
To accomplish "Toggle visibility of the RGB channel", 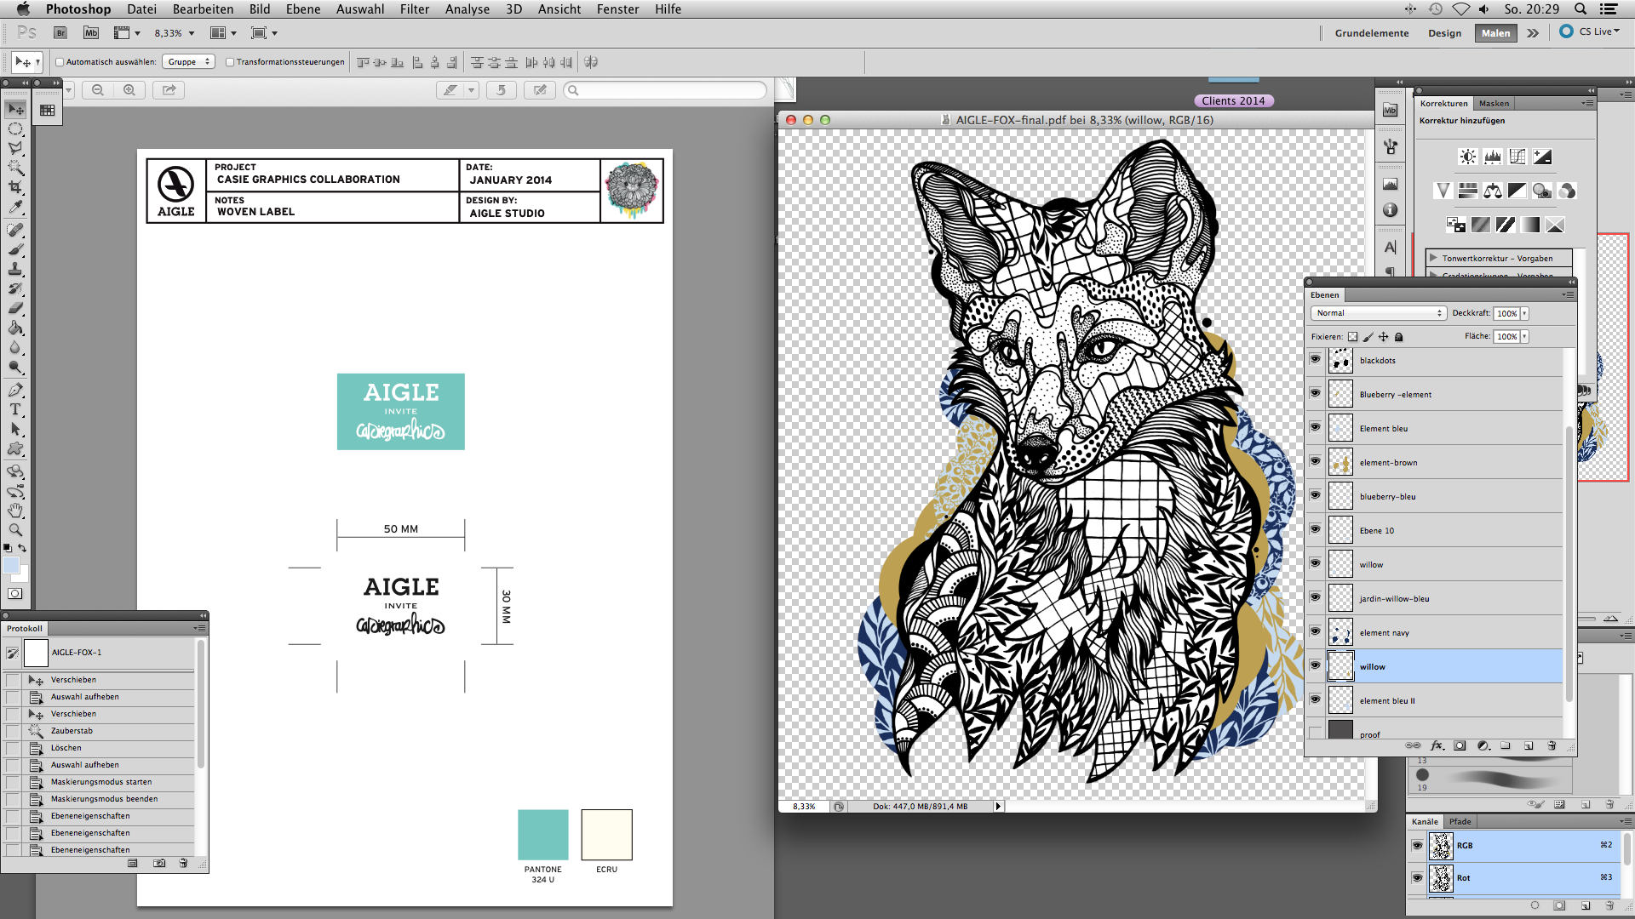I will click(x=1417, y=845).
